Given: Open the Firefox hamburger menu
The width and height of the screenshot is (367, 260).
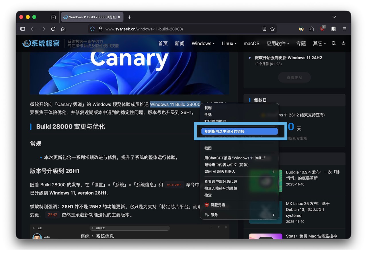Looking at the screenshot, I should pyautogui.click(x=344, y=29).
